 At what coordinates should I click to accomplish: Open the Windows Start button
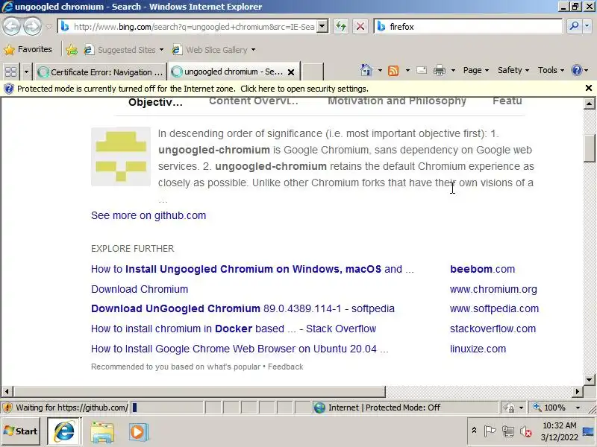pos(21,431)
